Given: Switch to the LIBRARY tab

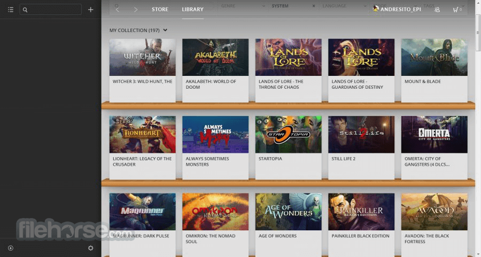Looking at the screenshot, I should click(192, 10).
